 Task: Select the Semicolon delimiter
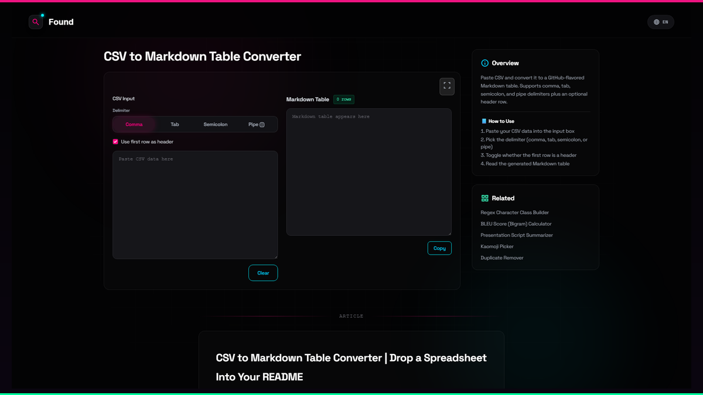216,125
